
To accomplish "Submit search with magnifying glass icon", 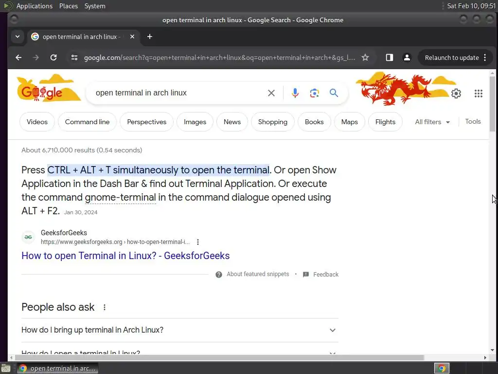I will coord(334,93).
